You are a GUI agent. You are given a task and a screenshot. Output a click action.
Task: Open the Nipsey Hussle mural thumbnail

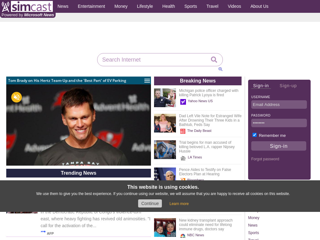pos(165,150)
